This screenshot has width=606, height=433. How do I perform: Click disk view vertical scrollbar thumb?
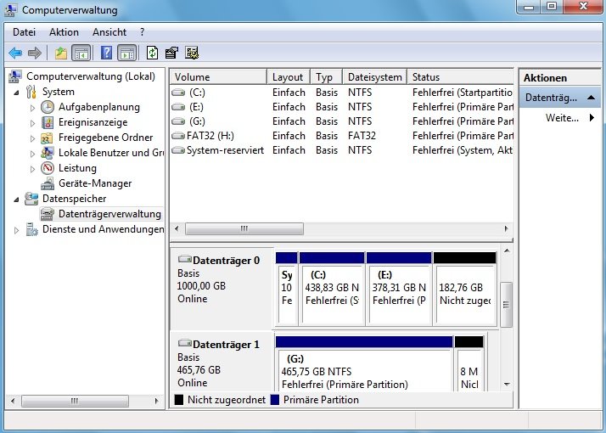tap(507, 305)
